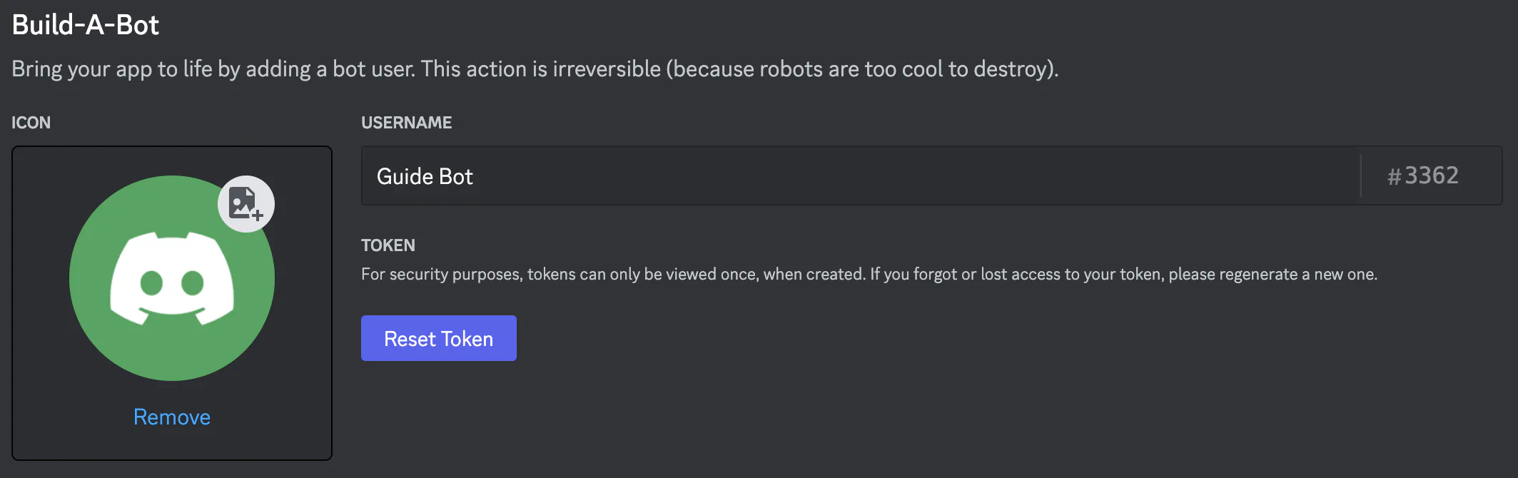The width and height of the screenshot is (1518, 478).
Task: Click the bot user description sentence
Action: [535, 68]
